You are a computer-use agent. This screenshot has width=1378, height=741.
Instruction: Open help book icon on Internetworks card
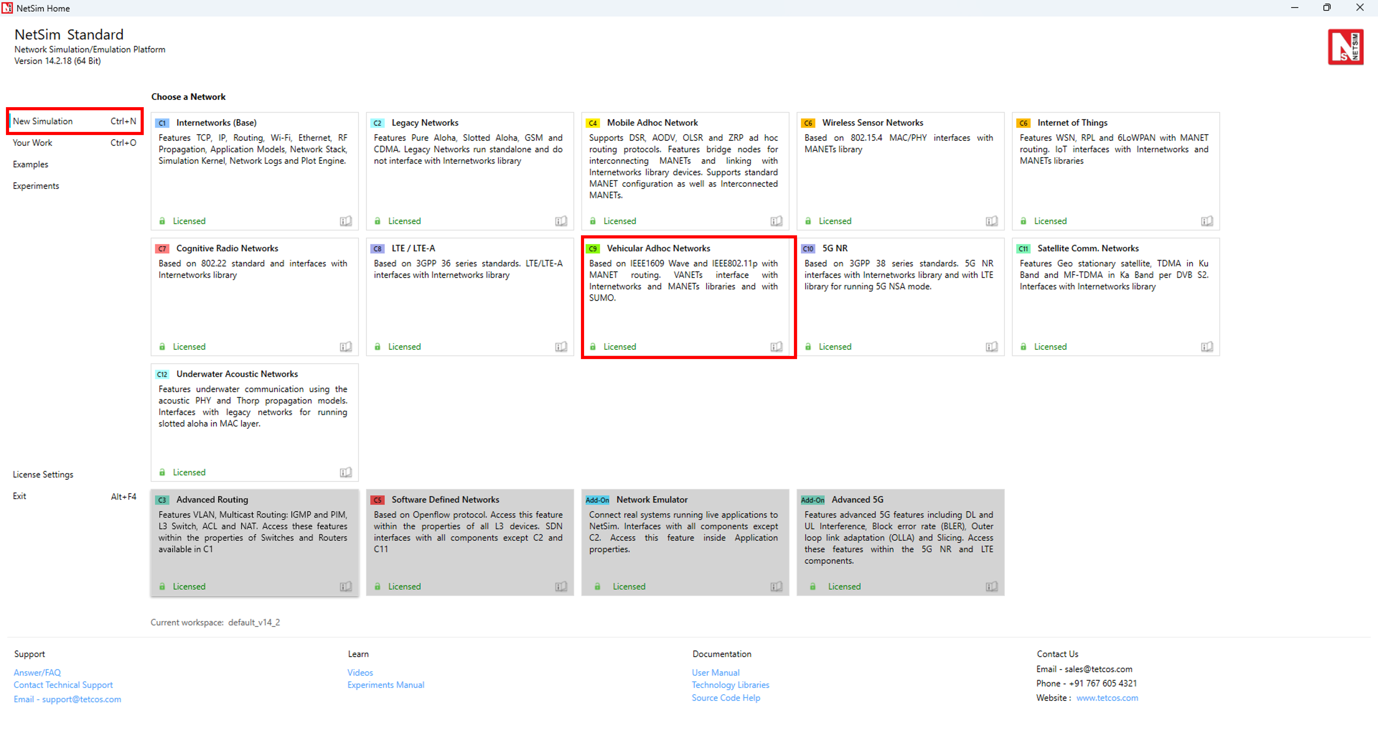(345, 221)
